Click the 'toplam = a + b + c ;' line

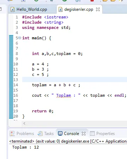click(x=56, y=85)
